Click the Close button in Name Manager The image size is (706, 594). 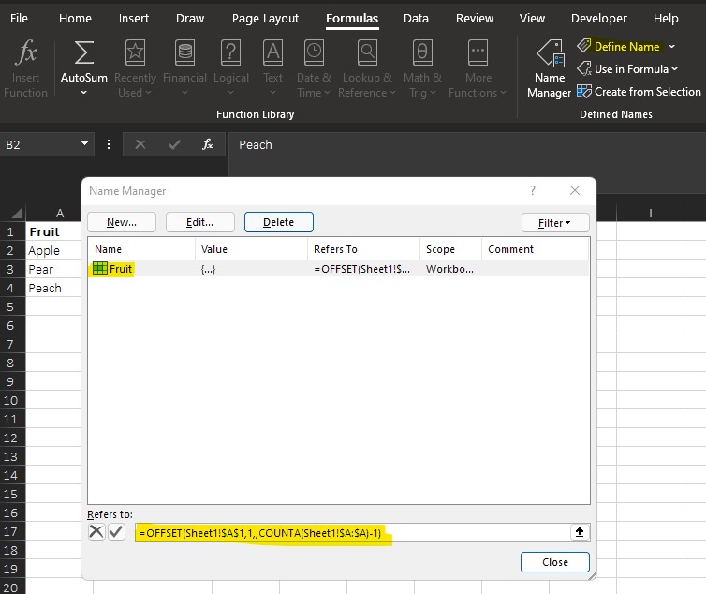(x=554, y=562)
